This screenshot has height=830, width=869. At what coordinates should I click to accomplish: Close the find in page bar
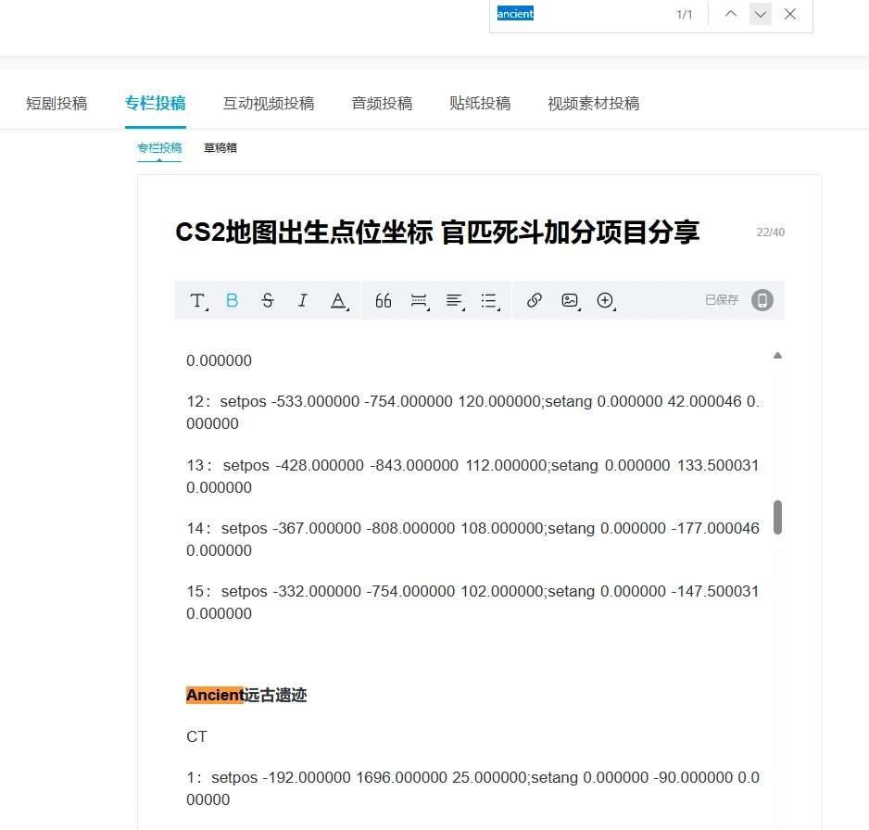tap(790, 14)
